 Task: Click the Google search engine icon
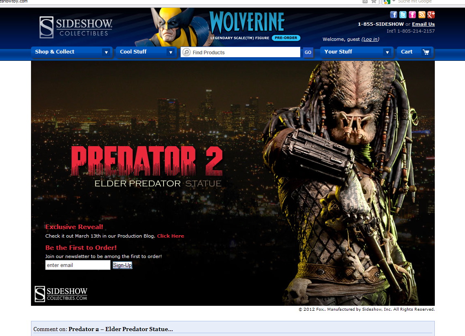386,2
